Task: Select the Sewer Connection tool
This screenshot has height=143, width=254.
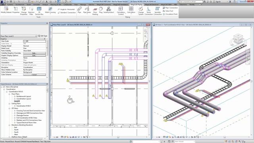Action: click(148, 11)
